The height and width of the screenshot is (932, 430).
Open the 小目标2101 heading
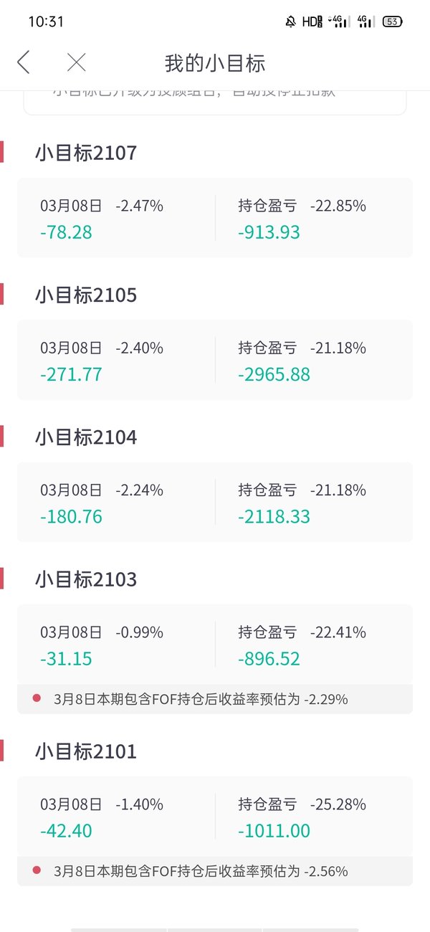coord(85,751)
